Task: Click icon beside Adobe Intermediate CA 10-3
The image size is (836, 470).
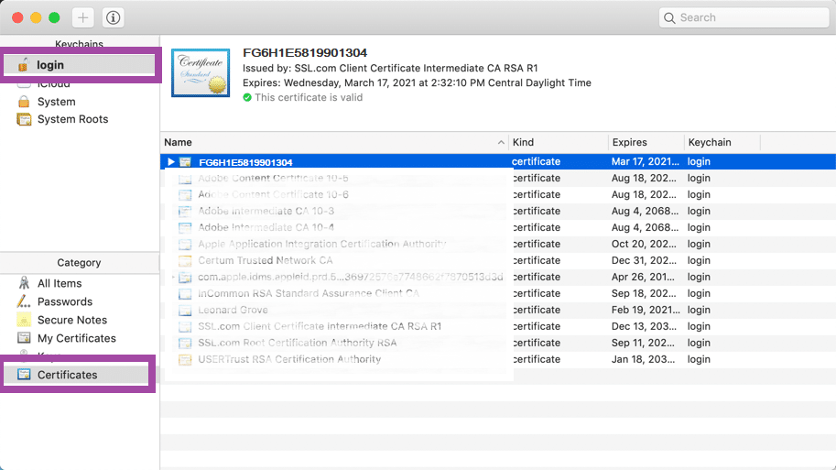Action: (185, 212)
